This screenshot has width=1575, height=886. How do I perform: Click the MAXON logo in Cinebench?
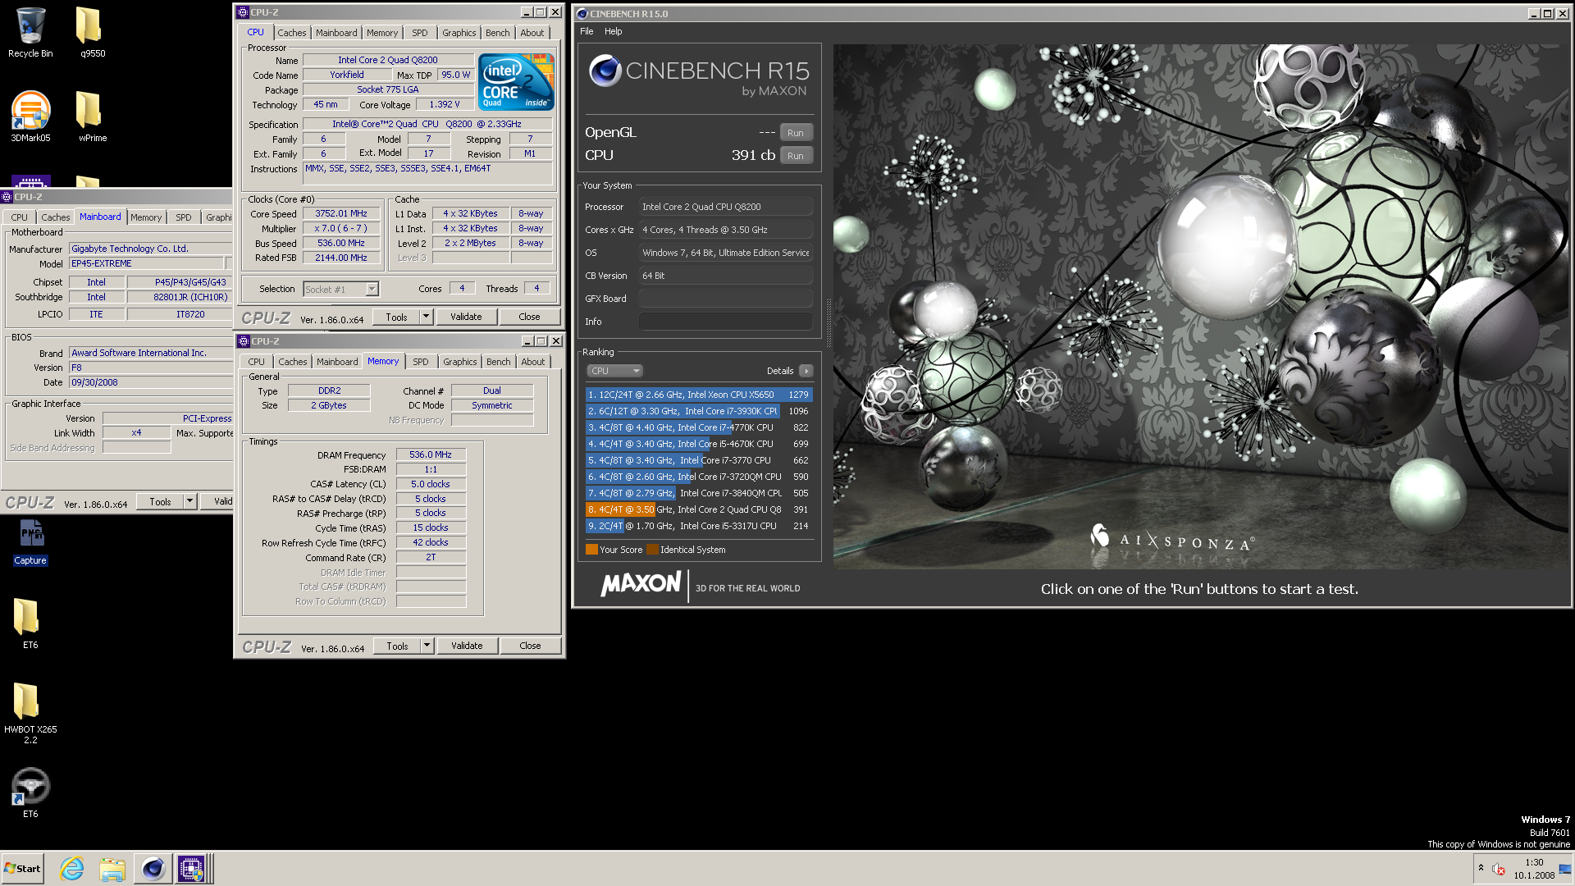coord(641,584)
